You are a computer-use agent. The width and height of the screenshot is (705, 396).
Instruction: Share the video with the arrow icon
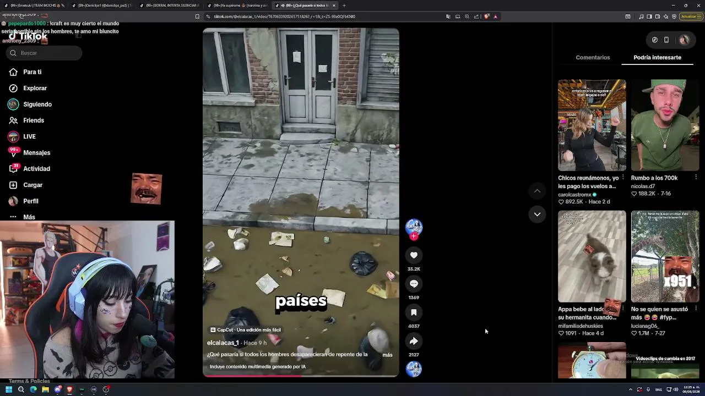(414, 341)
